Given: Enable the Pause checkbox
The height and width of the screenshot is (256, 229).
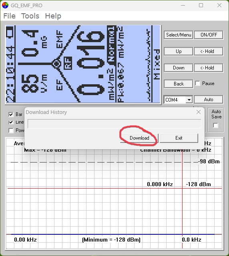Looking at the screenshot, I should click(197, 83).
